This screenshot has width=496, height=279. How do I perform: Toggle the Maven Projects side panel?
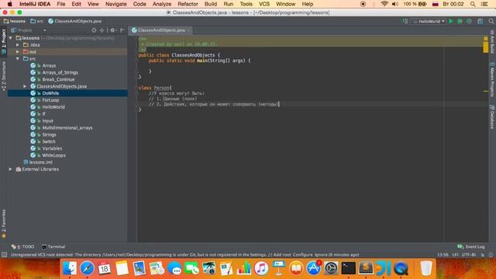click(492, 79)
